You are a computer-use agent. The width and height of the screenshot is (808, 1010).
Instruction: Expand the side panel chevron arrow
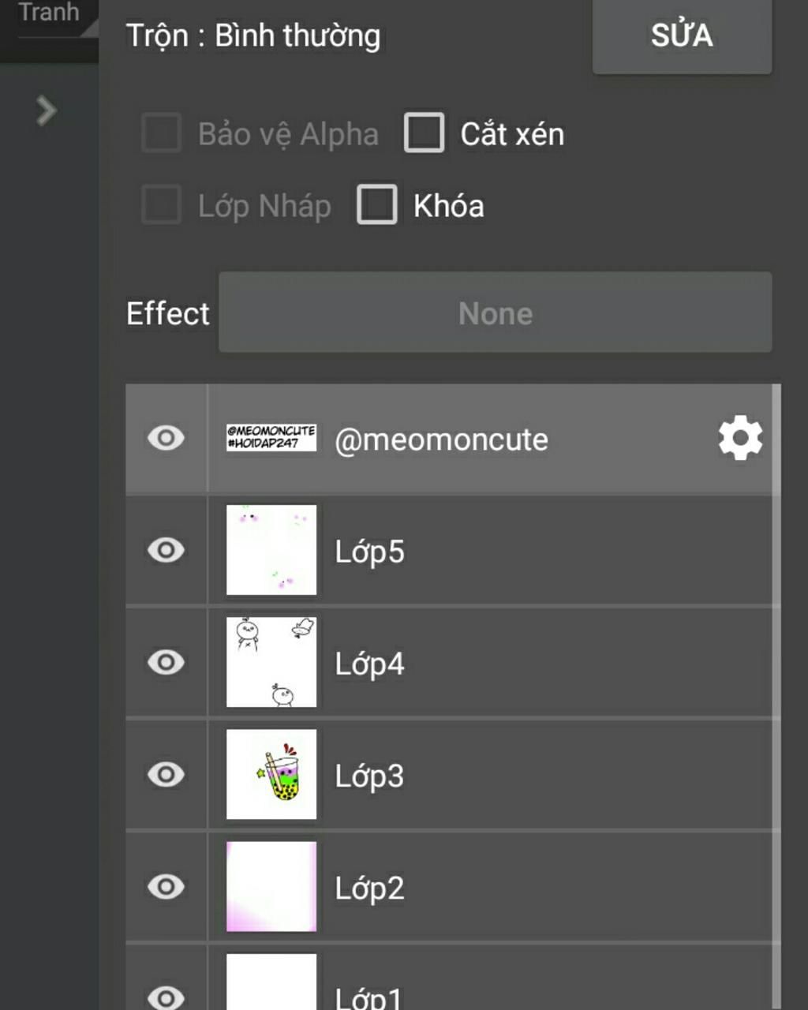pos(47,110)
